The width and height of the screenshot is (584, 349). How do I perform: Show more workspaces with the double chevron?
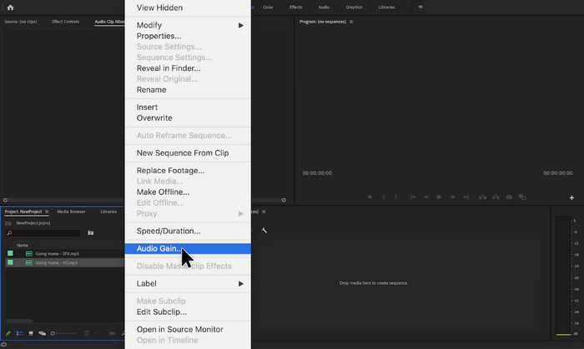(420, 7)
